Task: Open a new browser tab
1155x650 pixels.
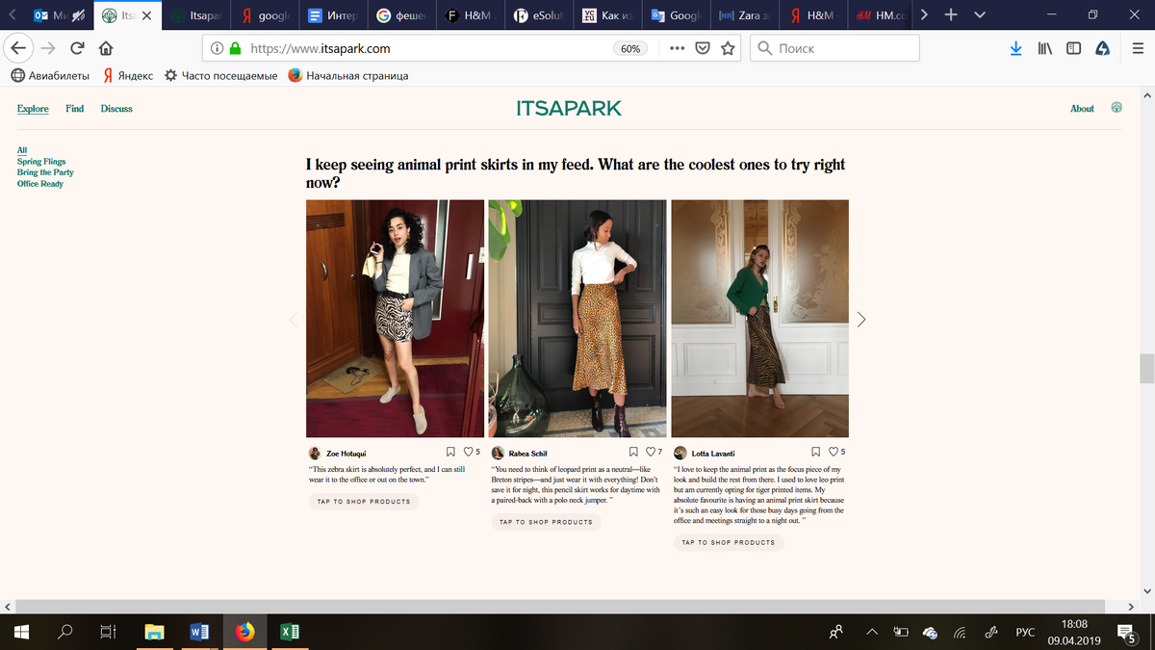Action: (951, 15)
